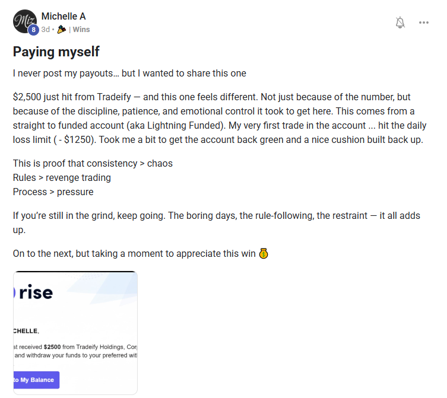Click the Paying myself post title
The height and width of the screenshot is (398, 447).
coord(56,52)
